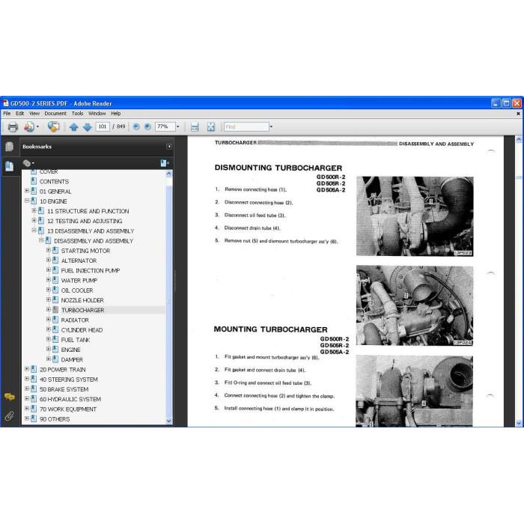Collapse the 10 ENGINE bookmark
524x524 pixels.
pyautogui.click(x=27, y=201)
